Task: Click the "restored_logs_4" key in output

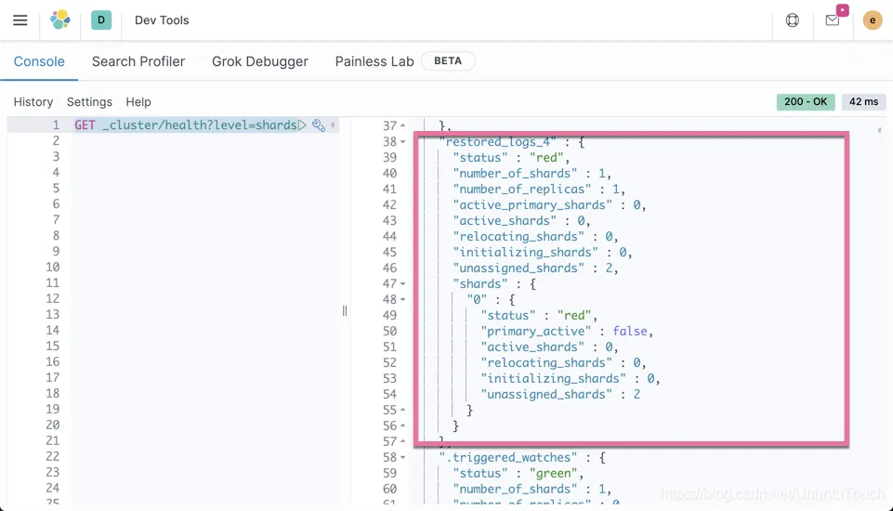Action: tap(497, 142)
